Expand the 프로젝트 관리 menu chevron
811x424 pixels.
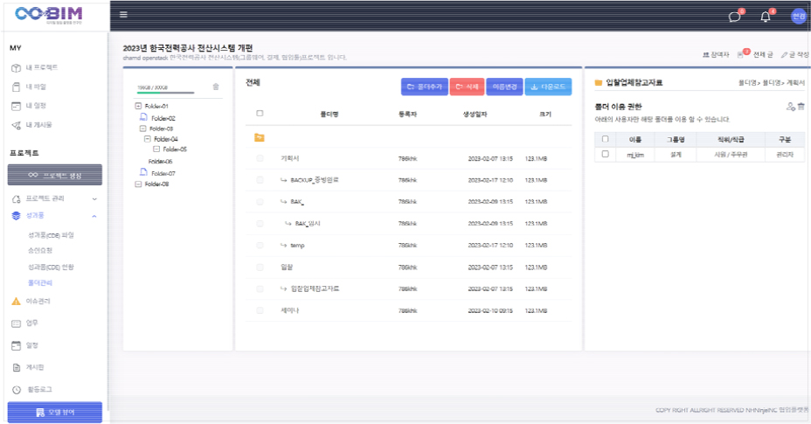click(94, 198)
